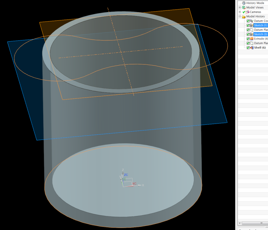Uncheck the Sketch (3) checkbox
Viewport: 268px width, 230px height.
(x=248, y=34)
